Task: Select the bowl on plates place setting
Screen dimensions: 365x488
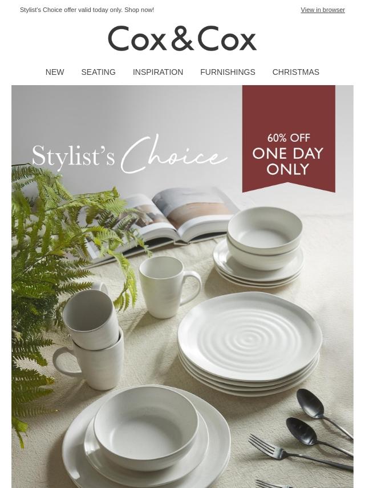Action: pyautogui.click(x=146, y=435)
